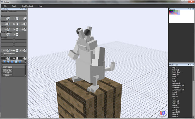Close the Model Tree panel
The width and height of the screenshot is (195, 119).
click(x=193, y=65)
